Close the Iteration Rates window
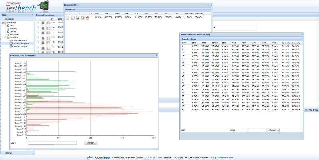 [302, 34]
